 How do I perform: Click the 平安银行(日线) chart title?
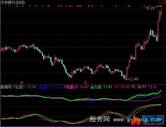(x=13, y=2)
